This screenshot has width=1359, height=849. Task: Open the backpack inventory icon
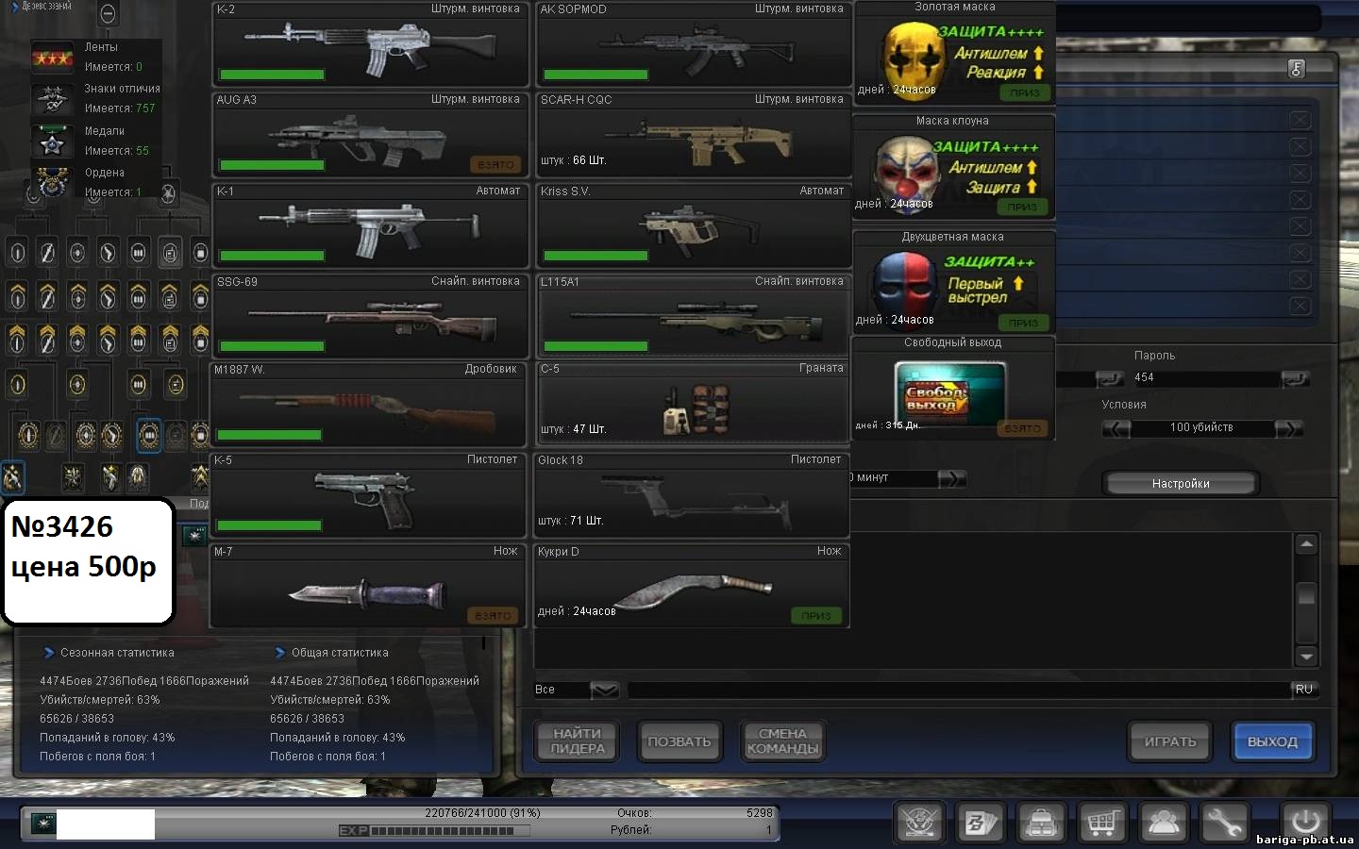click(x=1041, y=823)
